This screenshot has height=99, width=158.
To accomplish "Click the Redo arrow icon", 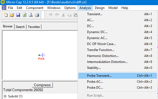I will (x=57, y=15).
